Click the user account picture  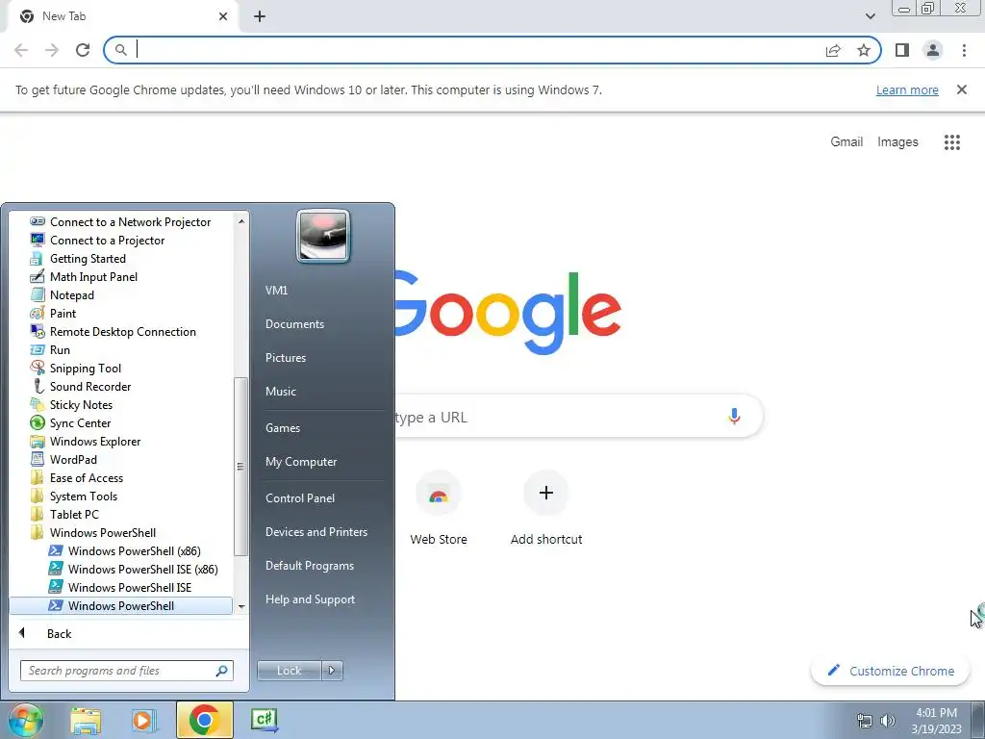pos(323,237)
